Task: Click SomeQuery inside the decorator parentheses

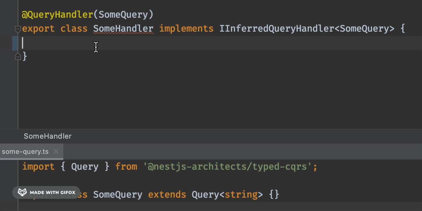Action: [x=123, y=15]
